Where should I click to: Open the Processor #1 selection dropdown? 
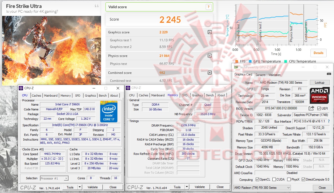coord(54,178)
